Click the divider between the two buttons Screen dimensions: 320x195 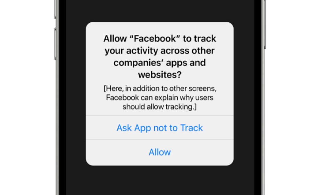[x=159, y=140]
